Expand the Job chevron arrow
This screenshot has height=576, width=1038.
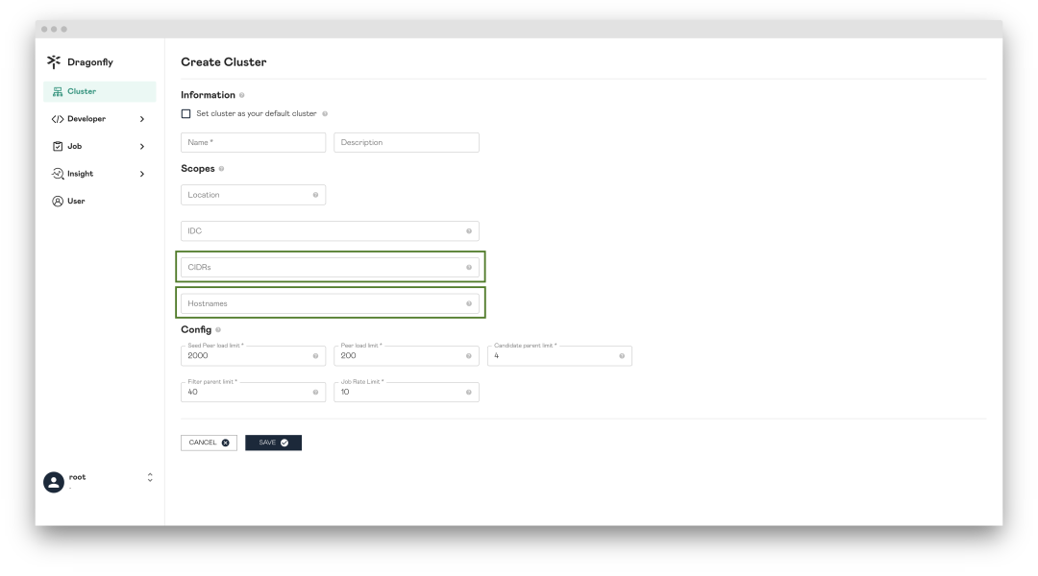[x=142, y=146]
